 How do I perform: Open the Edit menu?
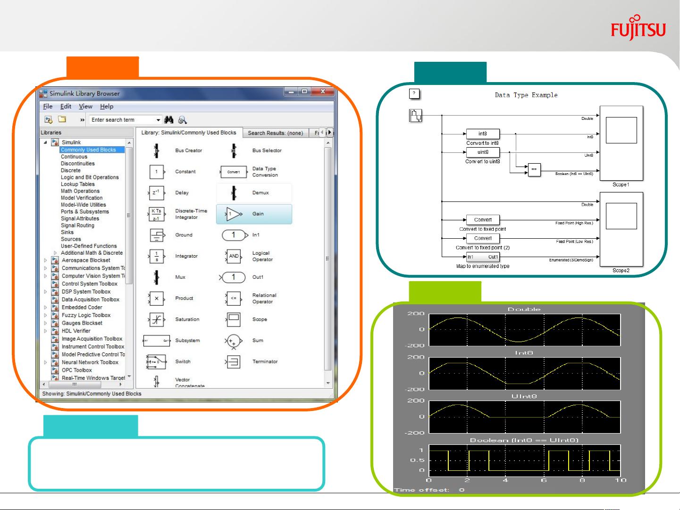66,107
